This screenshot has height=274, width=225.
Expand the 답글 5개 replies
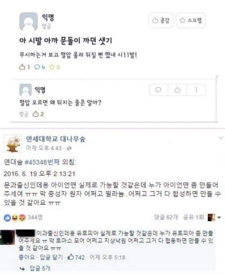click(40, 268)
